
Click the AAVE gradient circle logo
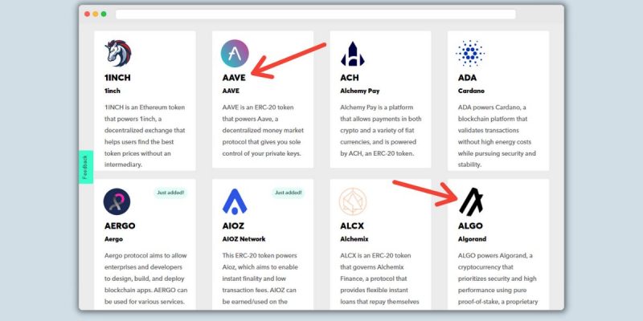tap(235, 53)
